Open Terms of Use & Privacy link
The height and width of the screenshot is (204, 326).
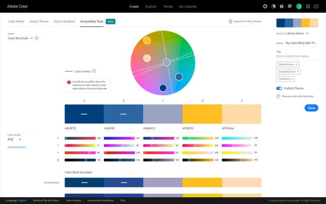pyautogui.click(x=46, y=201)
